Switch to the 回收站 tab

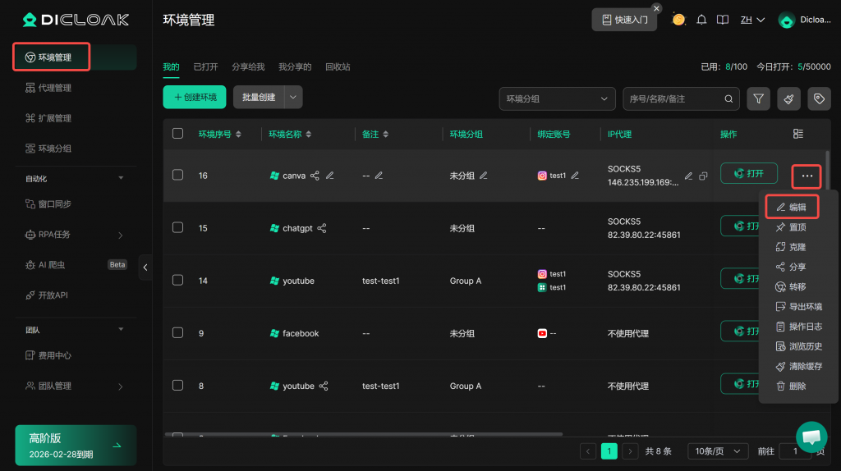338,67
